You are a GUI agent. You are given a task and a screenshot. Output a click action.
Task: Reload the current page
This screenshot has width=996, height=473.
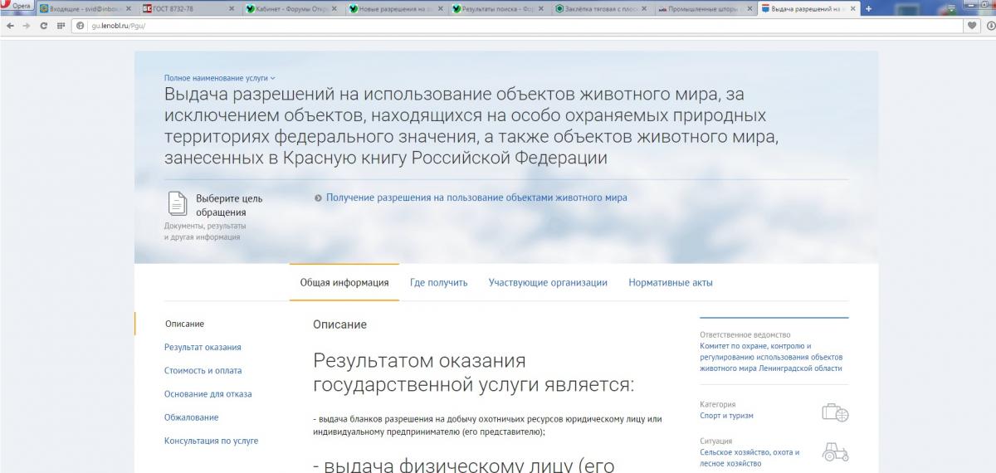tap(43, 26)
